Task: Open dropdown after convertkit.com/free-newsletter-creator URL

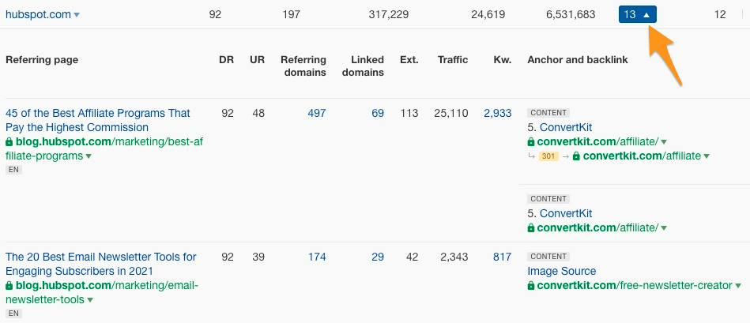Action: (738, 286)
